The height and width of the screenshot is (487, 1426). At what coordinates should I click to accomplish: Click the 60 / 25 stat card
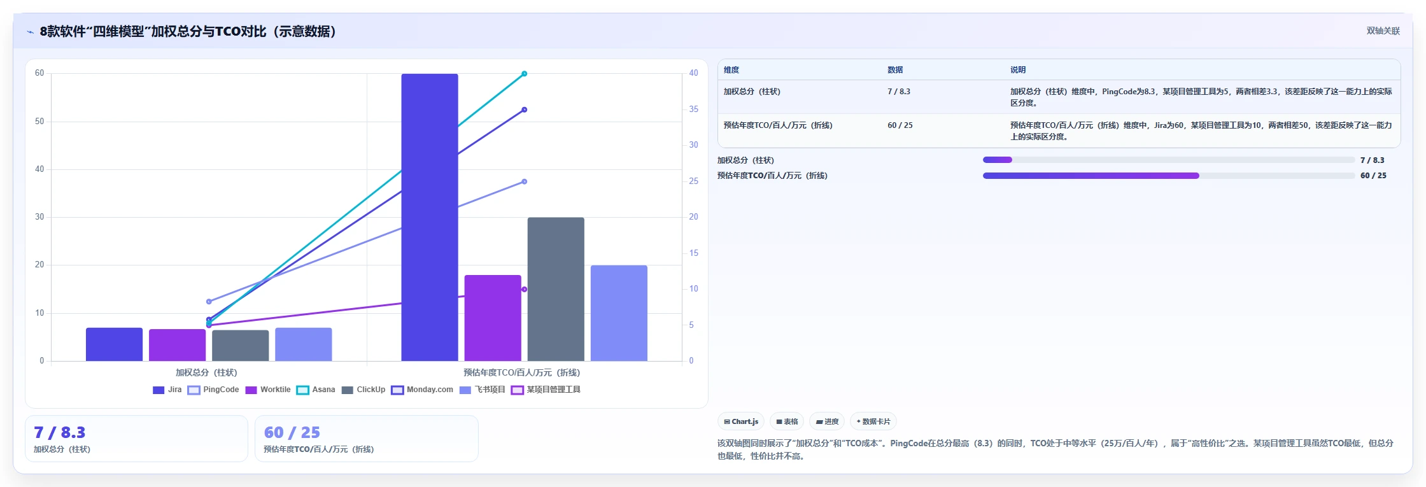pyautogui.click(x=366, y=439)
